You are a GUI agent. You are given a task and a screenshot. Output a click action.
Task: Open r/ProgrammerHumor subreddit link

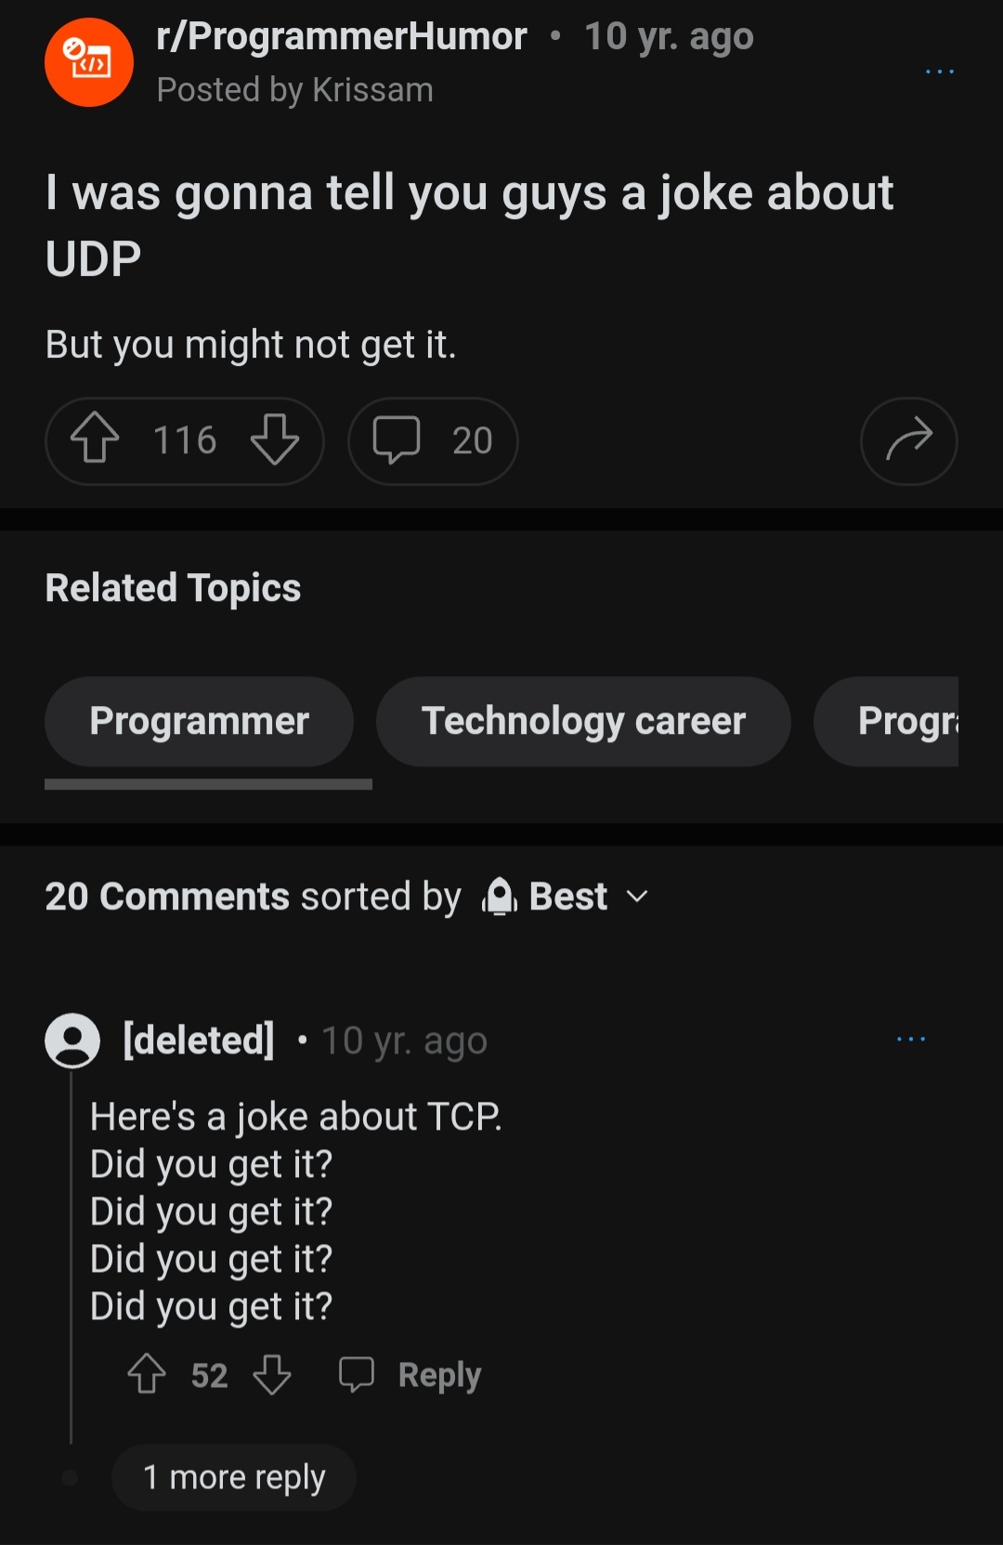342,37
